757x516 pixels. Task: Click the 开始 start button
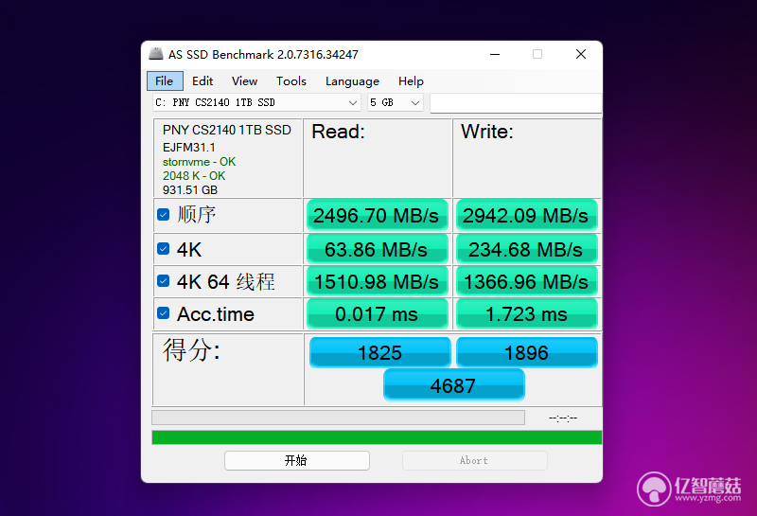click(297, 460)
